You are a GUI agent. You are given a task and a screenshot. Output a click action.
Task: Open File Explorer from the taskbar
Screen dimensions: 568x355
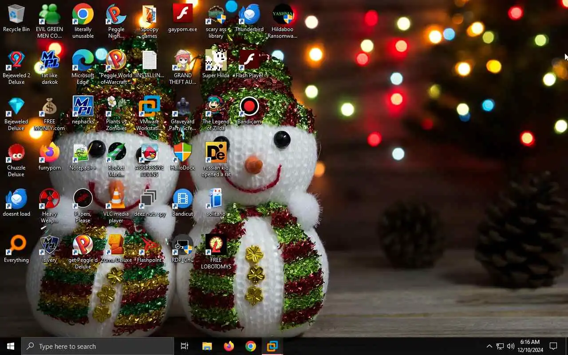tap(207, 346)
